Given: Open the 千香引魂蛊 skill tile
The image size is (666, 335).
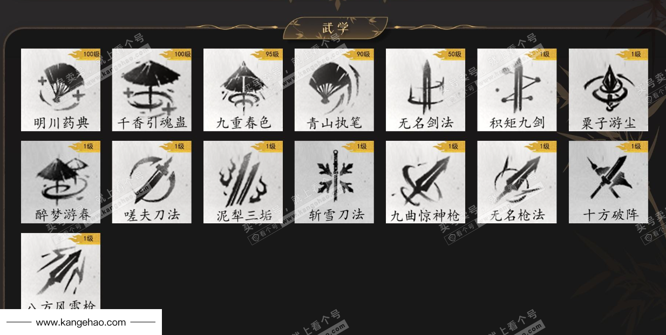Looking at the screenshot, I should click(152, 90).
